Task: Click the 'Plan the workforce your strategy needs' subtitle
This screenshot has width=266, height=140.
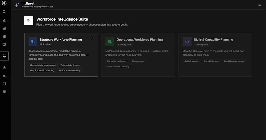Action: pos(82,25)
